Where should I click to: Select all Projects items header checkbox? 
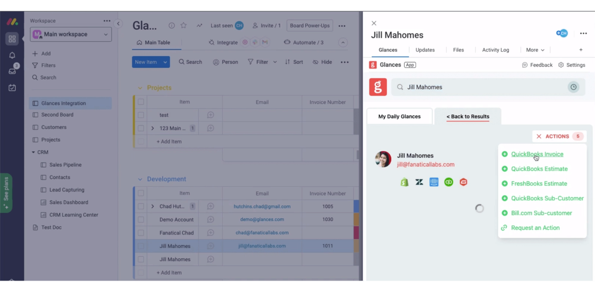141,102
